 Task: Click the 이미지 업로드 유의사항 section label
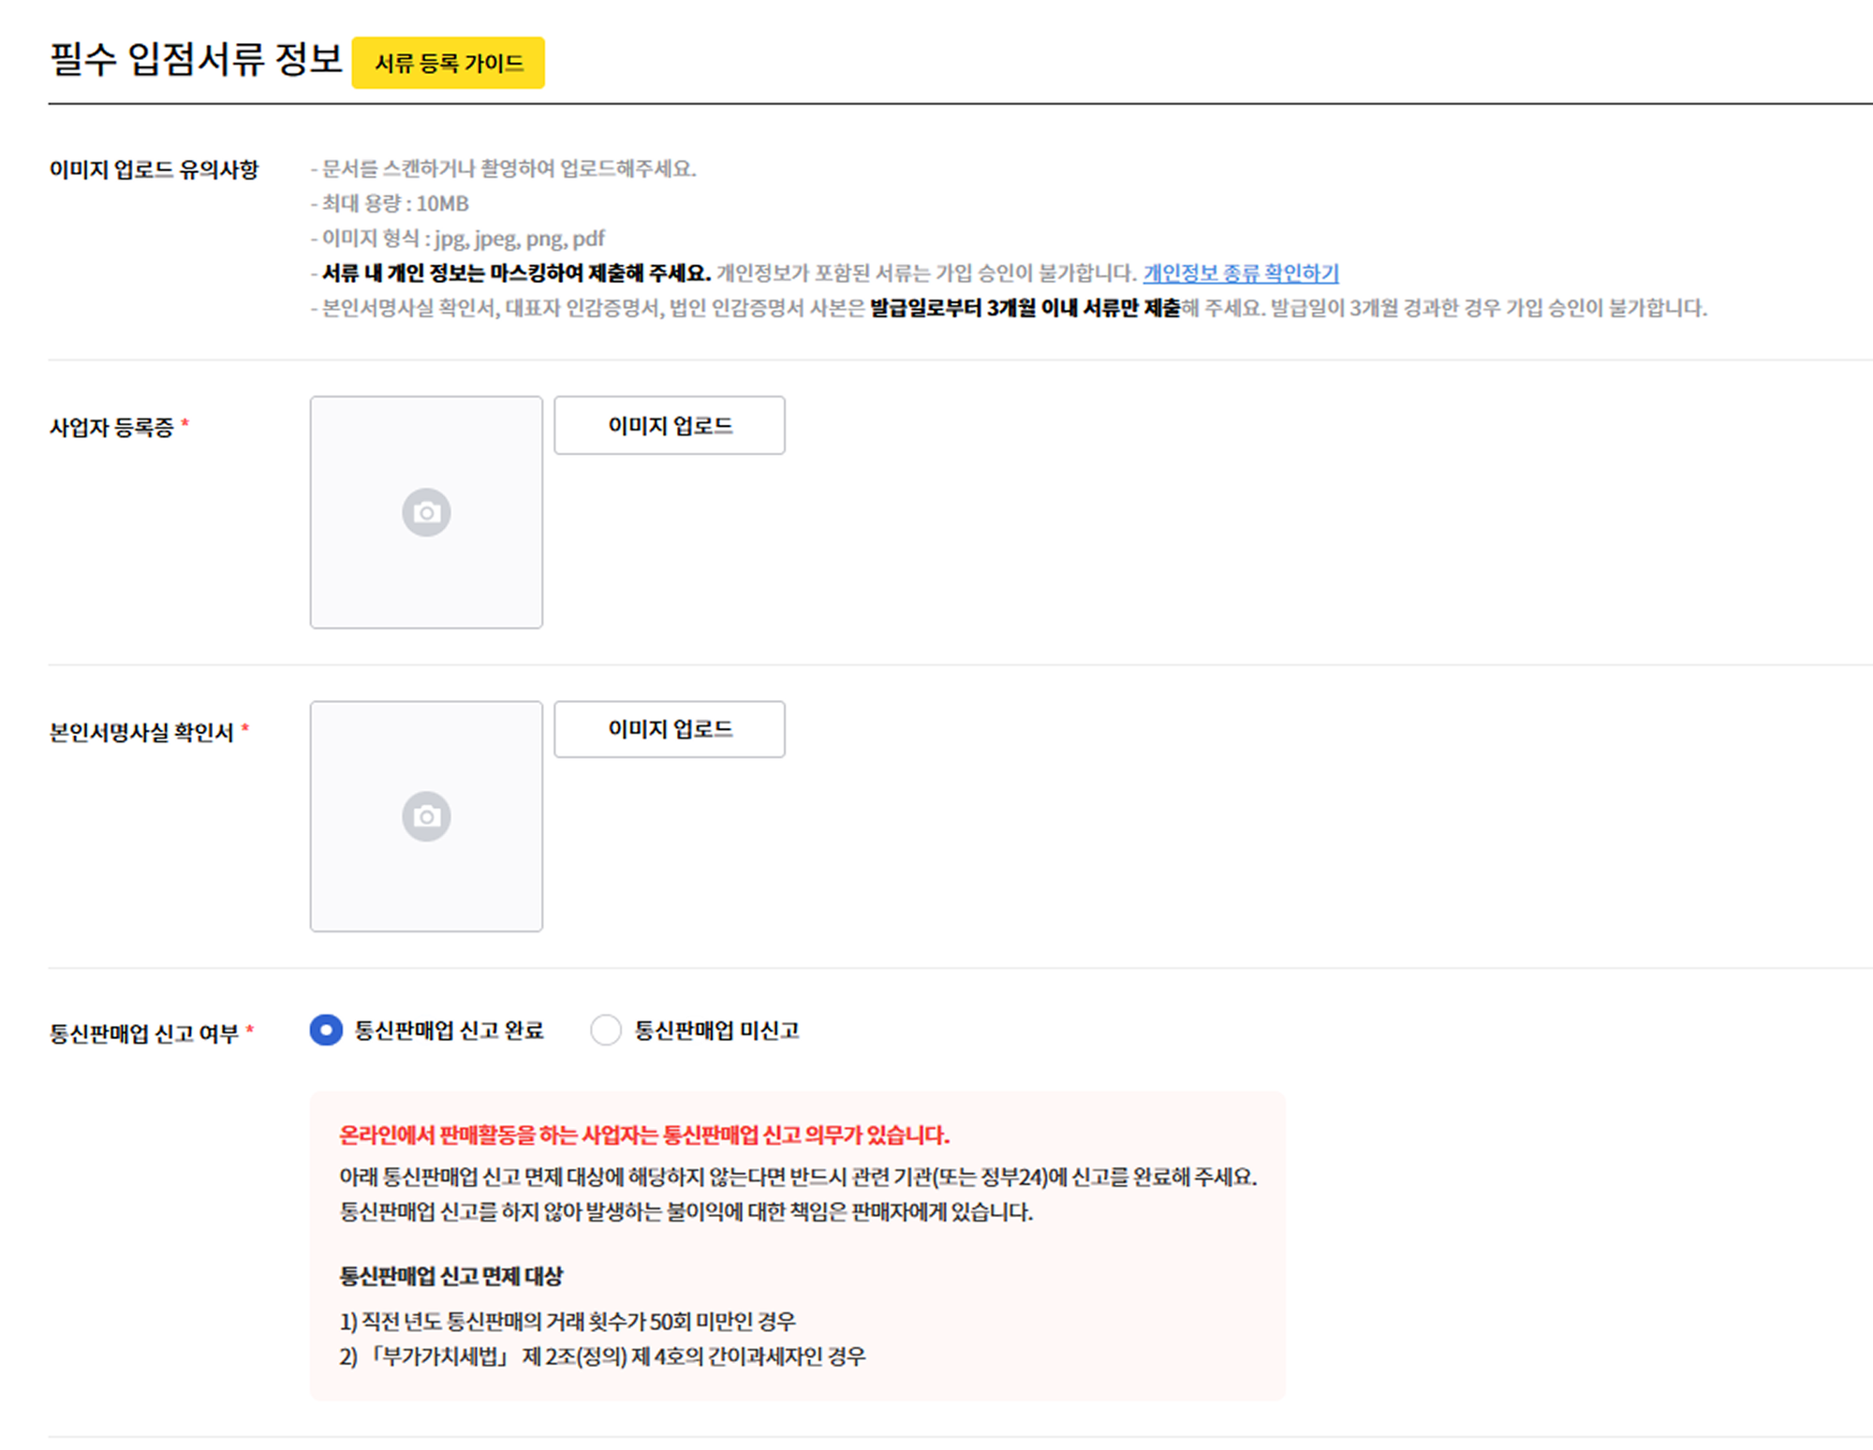coord(155,169)
